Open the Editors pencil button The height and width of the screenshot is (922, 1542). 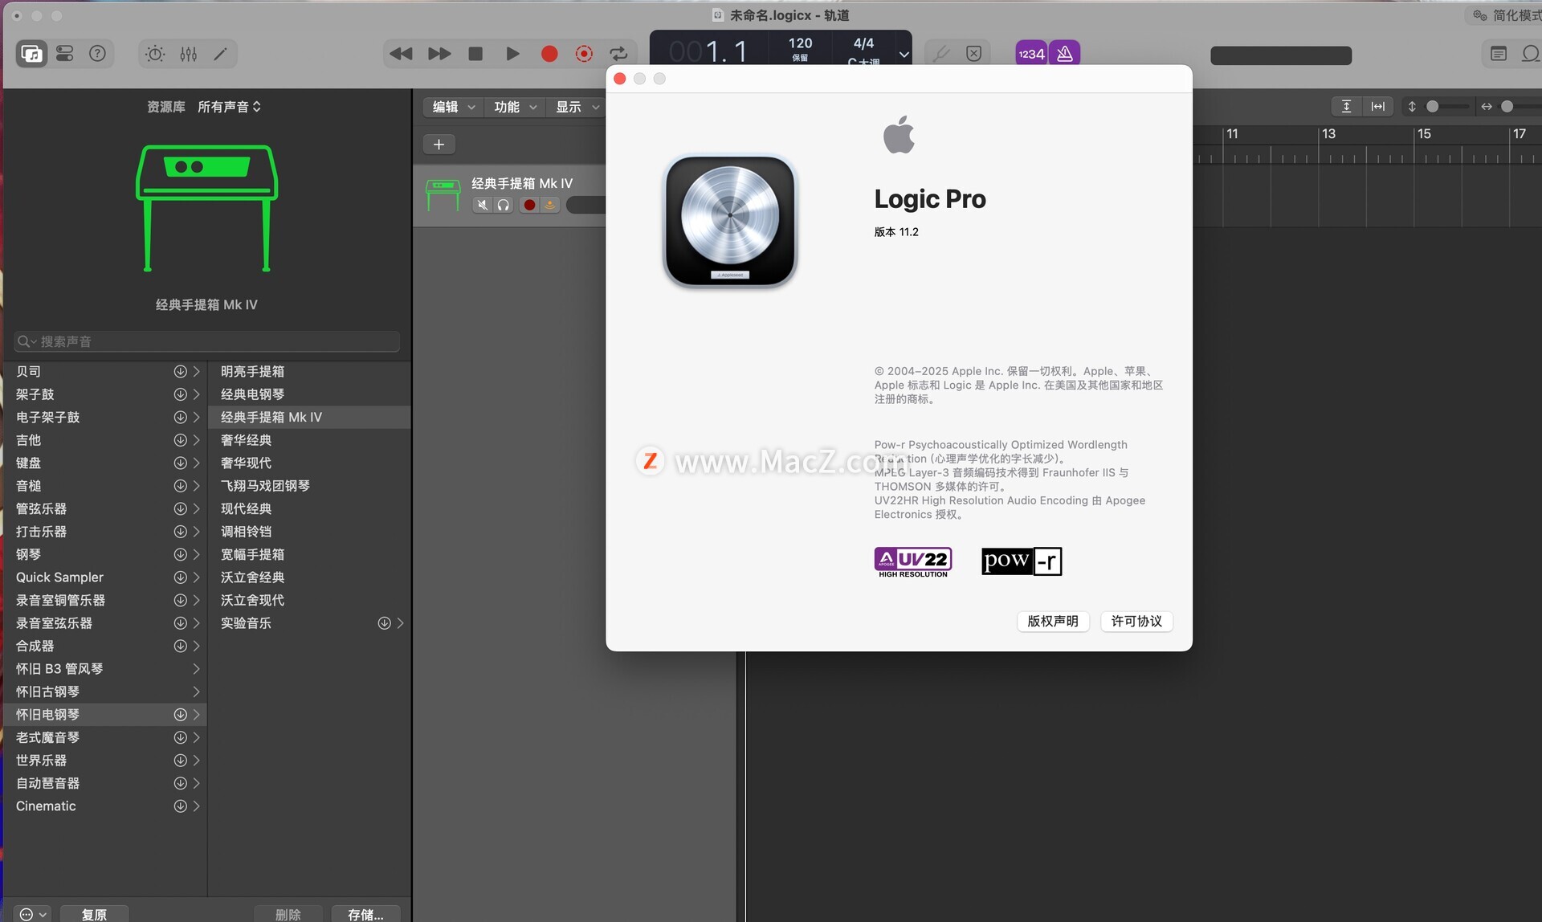coord(220,54)
